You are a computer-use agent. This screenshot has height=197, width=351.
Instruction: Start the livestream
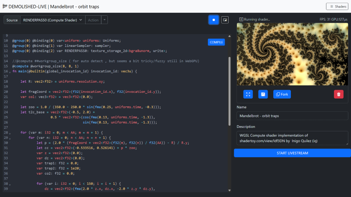pos(292,153)
